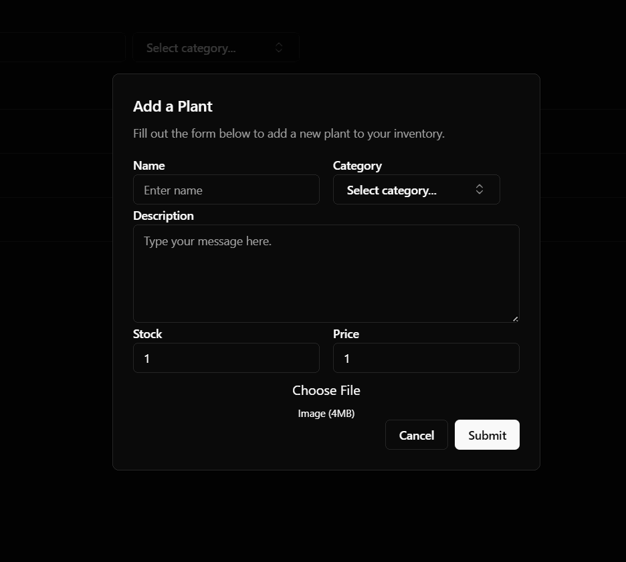Click the Name input field
The height and width of the screenshot is (562, 626).
pyautogui.click(x=226, y=190)
